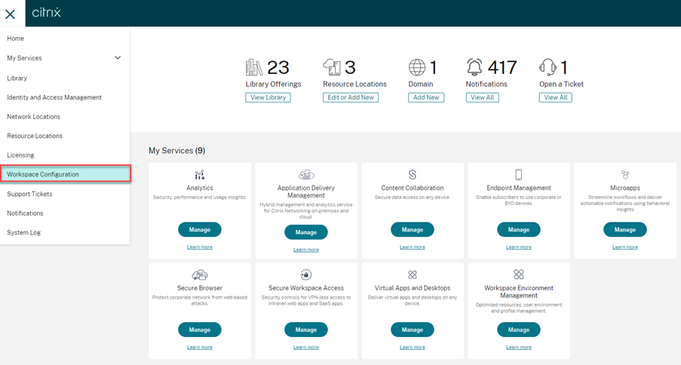Click the Secure Browser card title
The height and width of the screenshot is (365, 681).
tap(200, 287)
